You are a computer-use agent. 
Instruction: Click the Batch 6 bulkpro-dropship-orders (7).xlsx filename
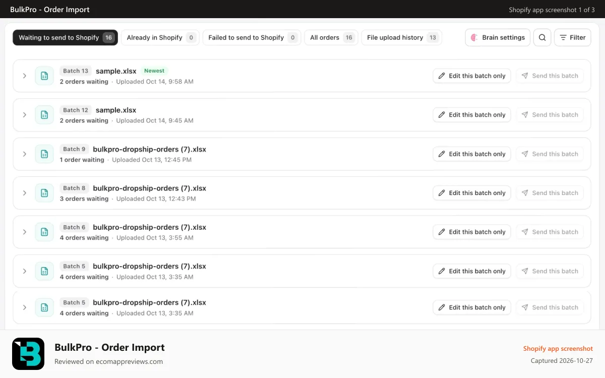(150, 227)
